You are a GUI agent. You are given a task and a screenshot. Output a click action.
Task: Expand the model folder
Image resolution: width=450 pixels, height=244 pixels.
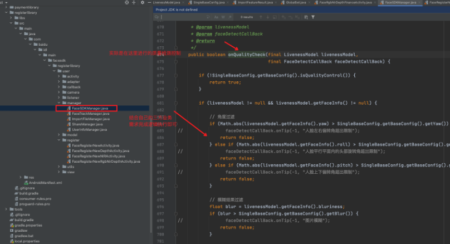[59, 135]
